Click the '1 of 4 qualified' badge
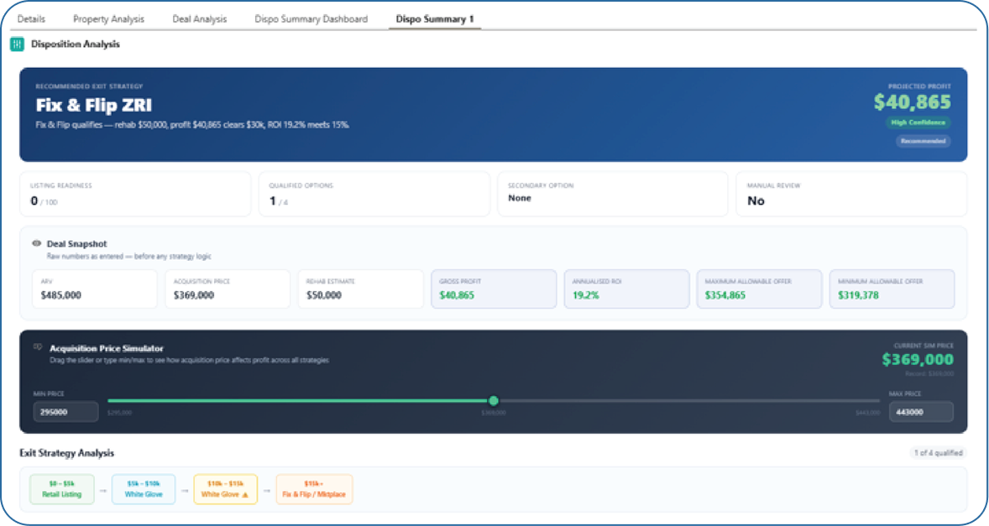 point(938,452)
